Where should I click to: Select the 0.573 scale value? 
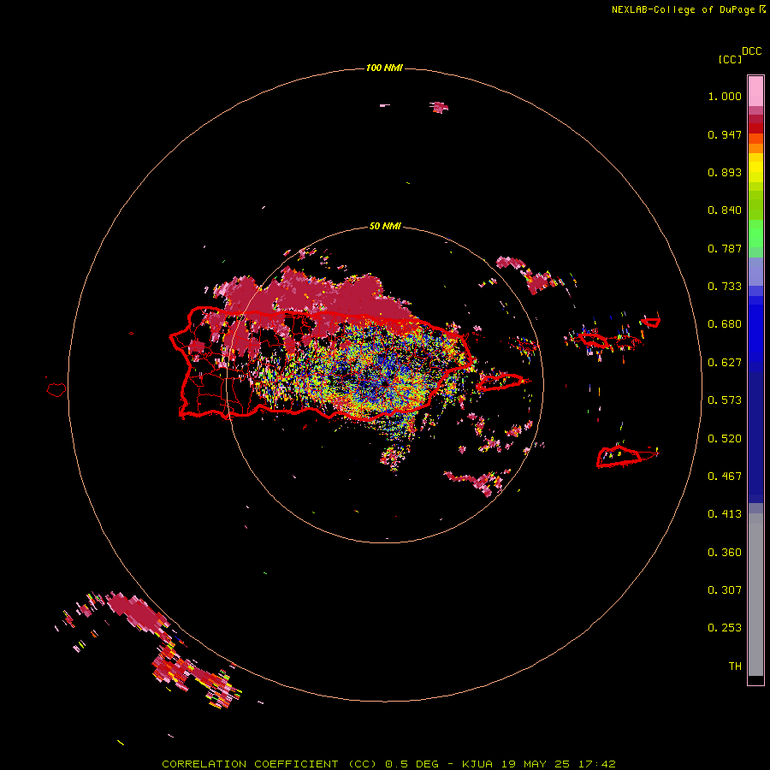tap(725, 400)
